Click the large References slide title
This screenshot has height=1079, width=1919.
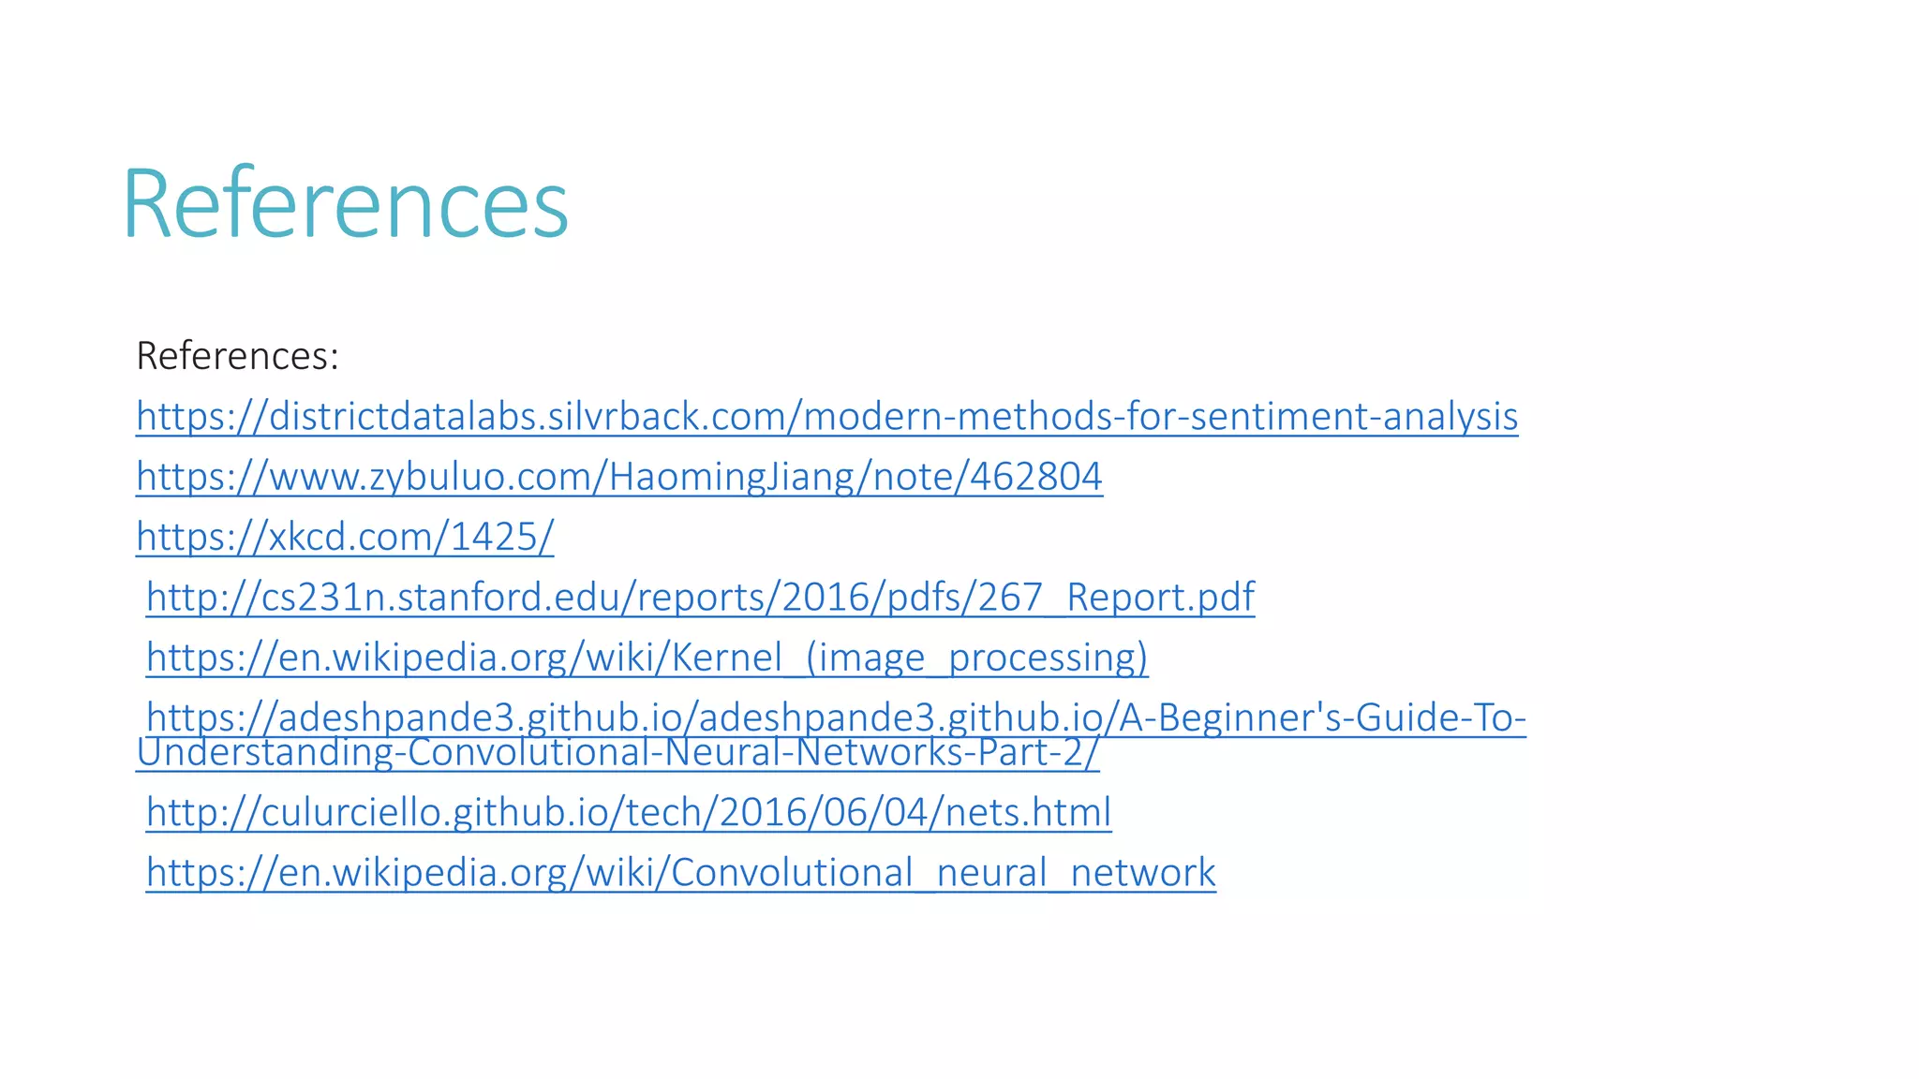pos(346,202)
